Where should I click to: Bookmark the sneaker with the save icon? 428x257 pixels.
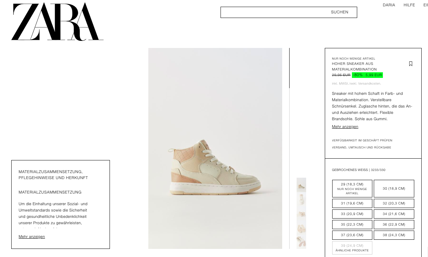[x=411, y=64]
